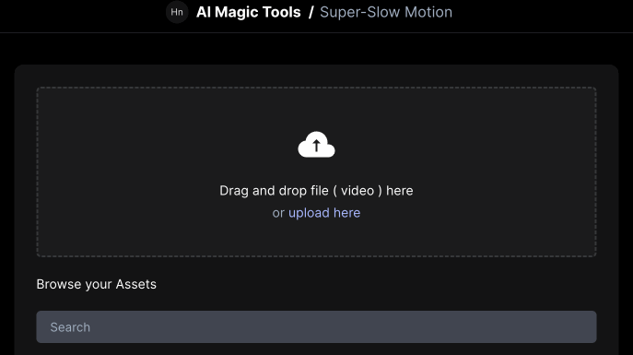Focus the Search assets input field
Screen dimensions: 633x355
tap(316, 326)
